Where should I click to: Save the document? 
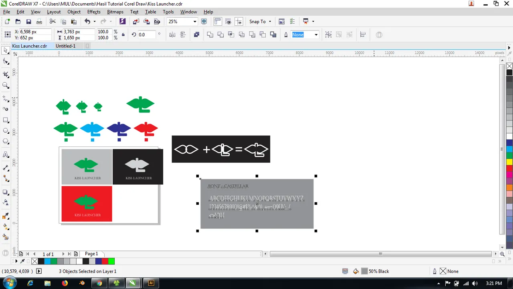28,21
